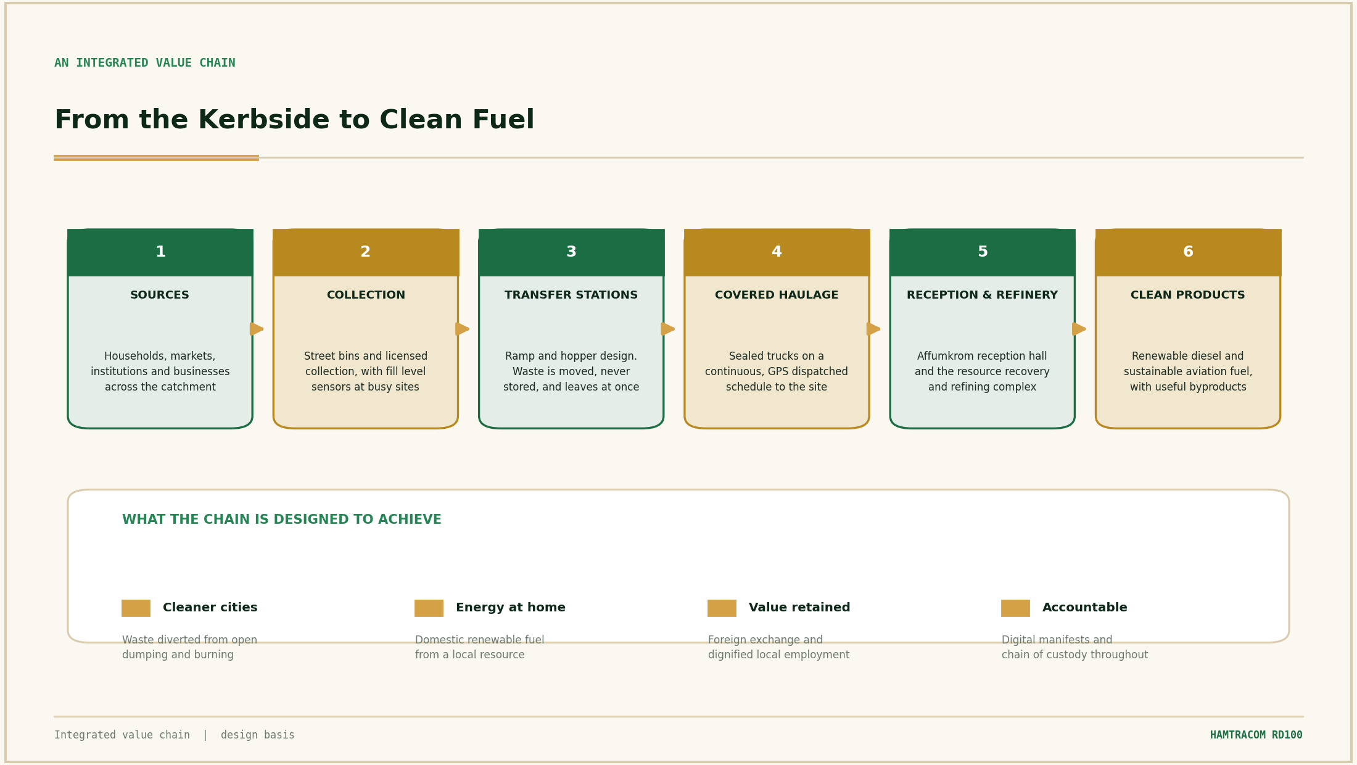Viewport: 1357px width, 765px height.
Task: Select the step 4 gold header
Action: click(777, 252)
